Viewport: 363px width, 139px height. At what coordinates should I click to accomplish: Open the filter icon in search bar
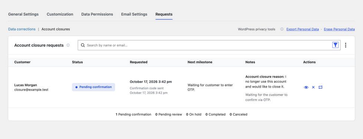pyautogui.click(x=335, y=45)
